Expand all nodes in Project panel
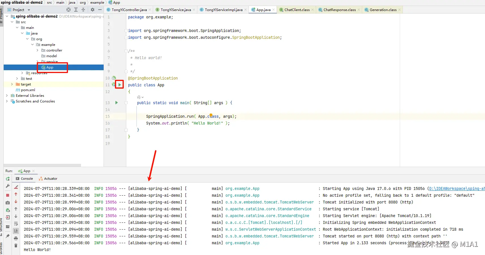 [x=76, y=10]
